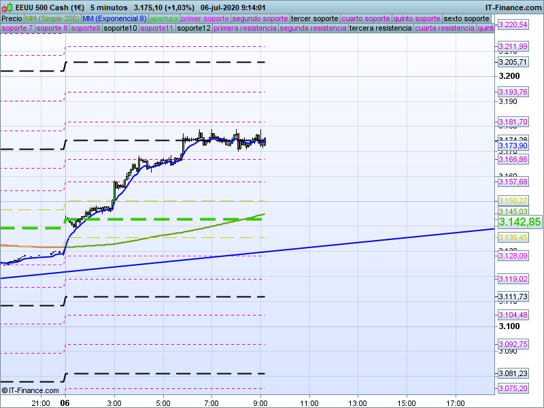The image size is (544, 408).
Task: Click the 3.119,02 price tag
Action: point(513,279)
